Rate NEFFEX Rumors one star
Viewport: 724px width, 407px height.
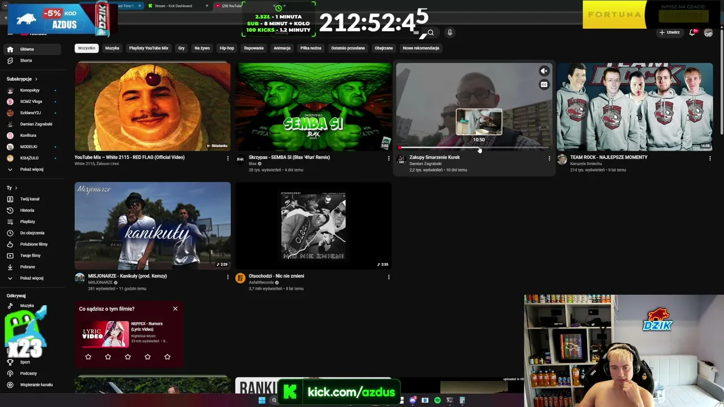88,357
